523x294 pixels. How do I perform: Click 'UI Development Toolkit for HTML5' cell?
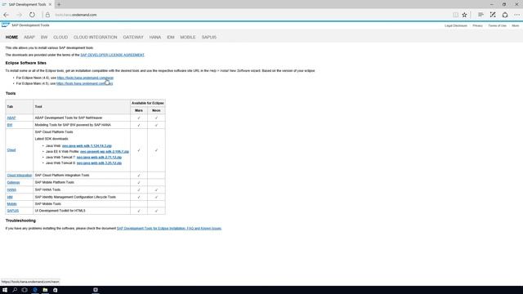82,211
